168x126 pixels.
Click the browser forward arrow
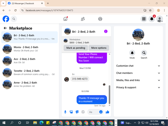(x=9, y=10)
